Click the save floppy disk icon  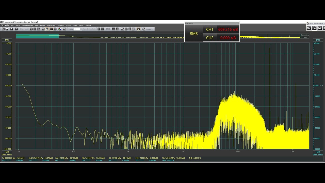pos(7,29)
